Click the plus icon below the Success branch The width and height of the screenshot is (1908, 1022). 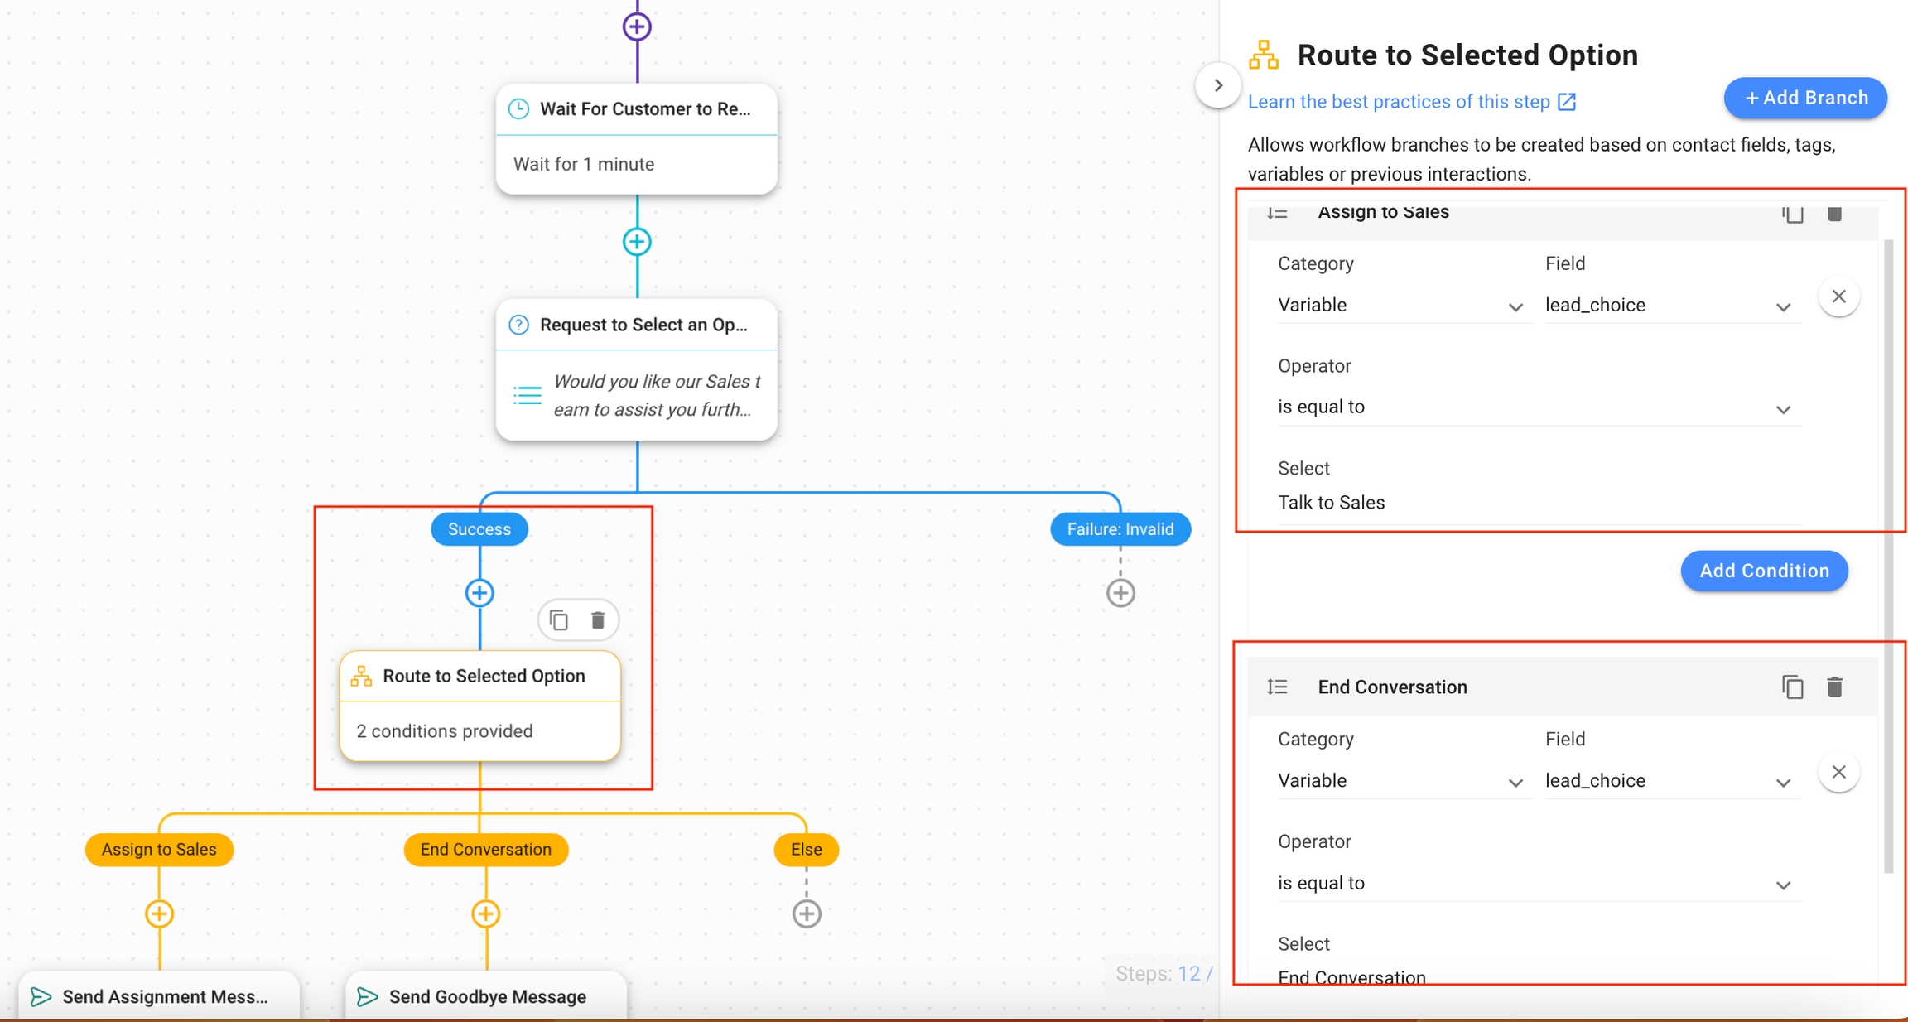click(x=479, y=593)
